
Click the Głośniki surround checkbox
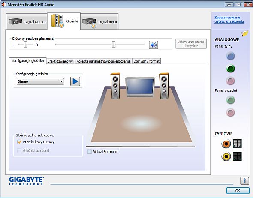19,151
